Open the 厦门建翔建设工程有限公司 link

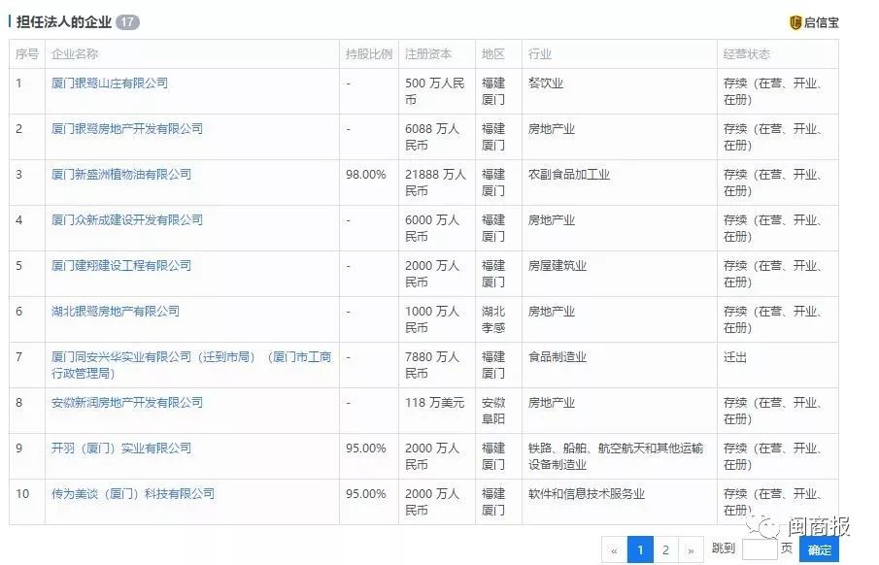(x=118, y=265)
